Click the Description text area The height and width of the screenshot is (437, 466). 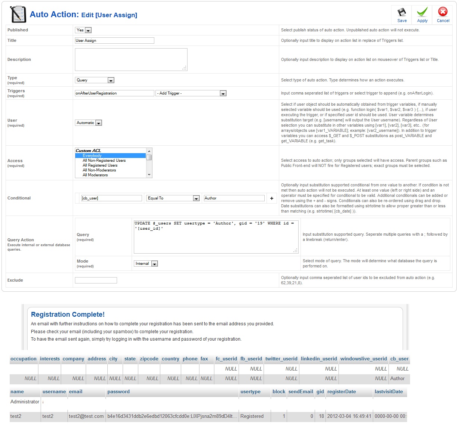tap(131, 60)
